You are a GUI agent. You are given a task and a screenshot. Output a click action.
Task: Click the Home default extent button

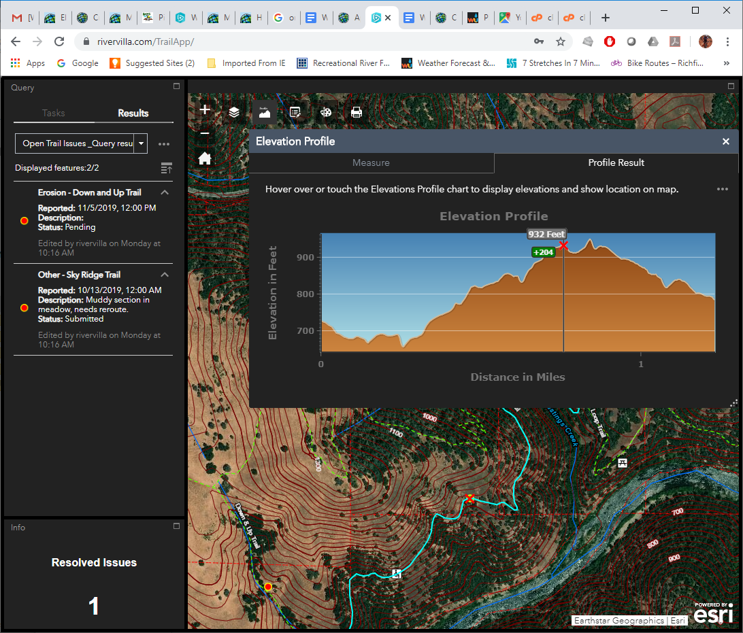[204, 158]
